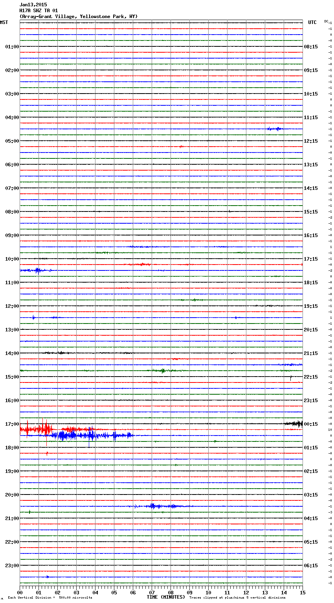Viewport: 334px width, 603px height.
Task: Click 'Traces clipped at plus/minus 5 vertical divisions' note
Action: (237, 597)
